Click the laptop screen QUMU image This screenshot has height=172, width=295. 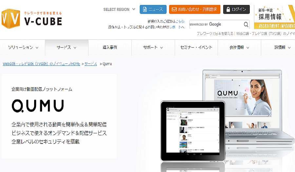click(243, 97)
